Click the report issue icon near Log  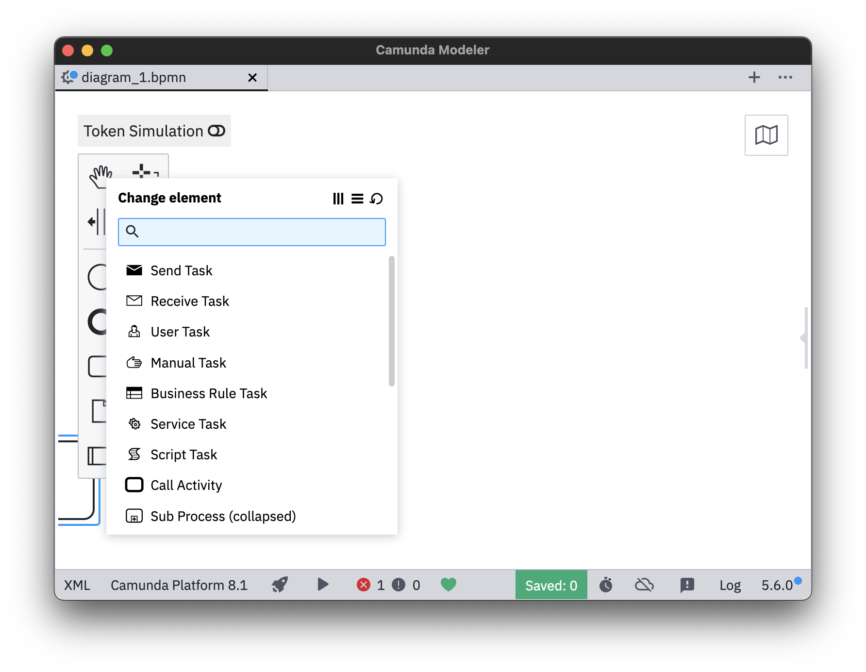pos(687,585)
